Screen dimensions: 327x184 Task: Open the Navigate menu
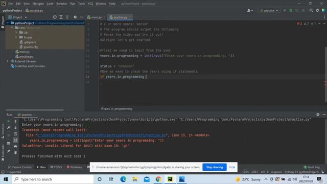pos(38,4)
